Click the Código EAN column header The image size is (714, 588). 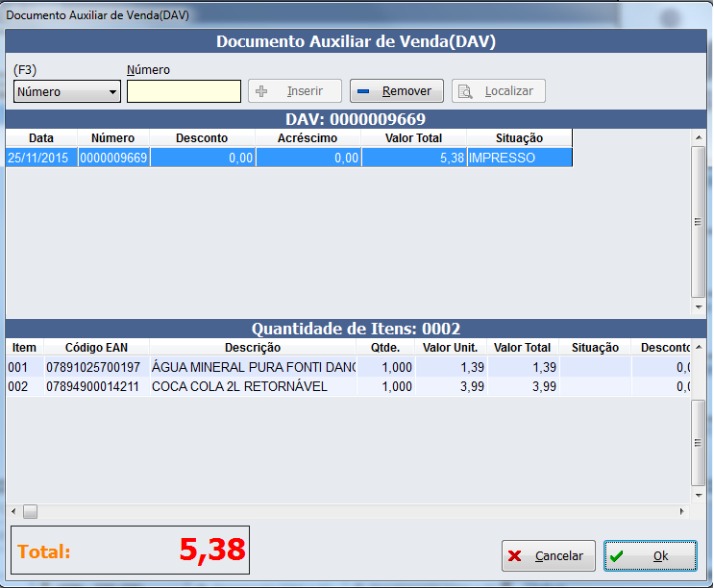point(95,348)
